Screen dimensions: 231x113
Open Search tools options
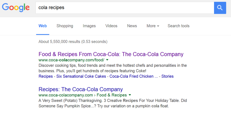tap(179, 26)
